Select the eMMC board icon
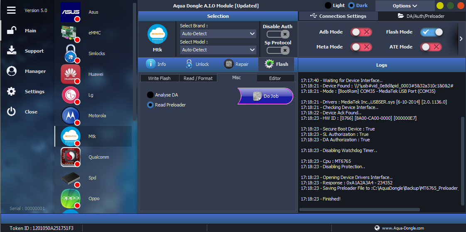Screen dimensions: 466x232 coord(71,33)
